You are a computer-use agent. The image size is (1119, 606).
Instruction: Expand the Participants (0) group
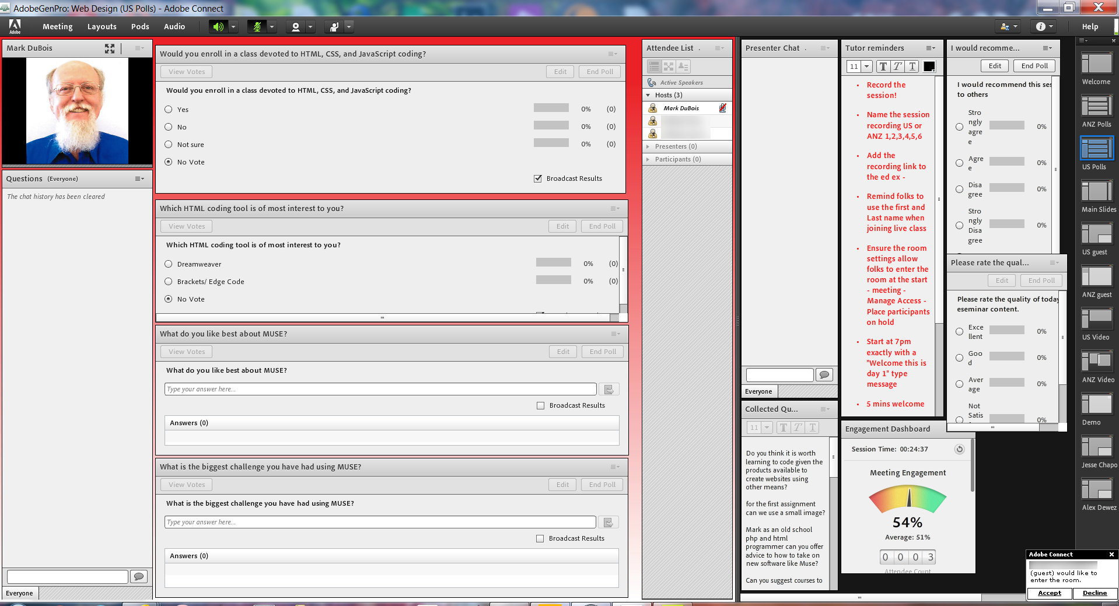pos(648,159)
